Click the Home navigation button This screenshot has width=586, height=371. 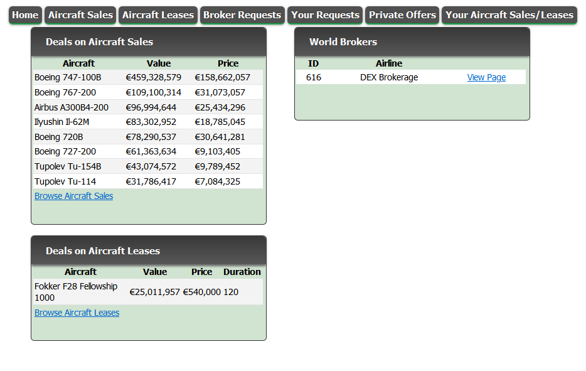25,15
